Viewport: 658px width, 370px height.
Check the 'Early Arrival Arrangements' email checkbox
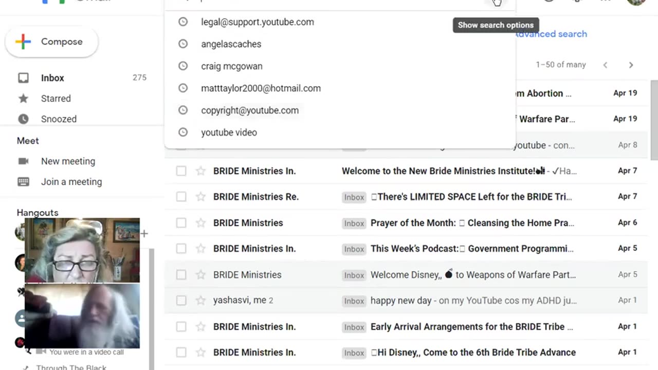pos(181,327)
